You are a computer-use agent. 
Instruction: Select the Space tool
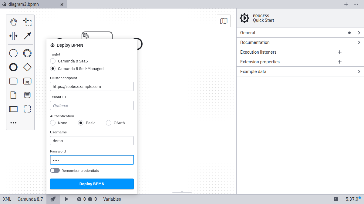13,36
